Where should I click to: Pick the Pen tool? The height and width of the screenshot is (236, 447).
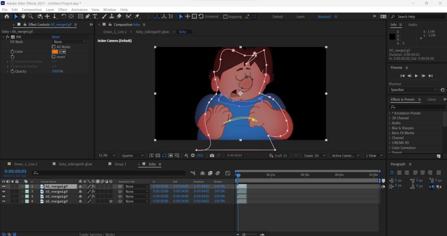pos(88,17)
